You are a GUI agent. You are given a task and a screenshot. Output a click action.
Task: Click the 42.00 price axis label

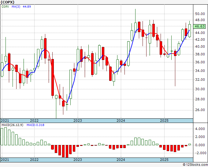coord(200,39)
